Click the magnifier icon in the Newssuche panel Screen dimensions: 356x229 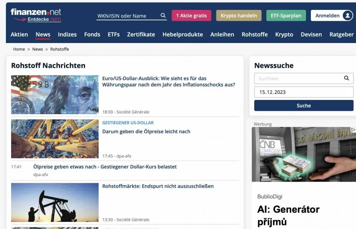[347, 78]
